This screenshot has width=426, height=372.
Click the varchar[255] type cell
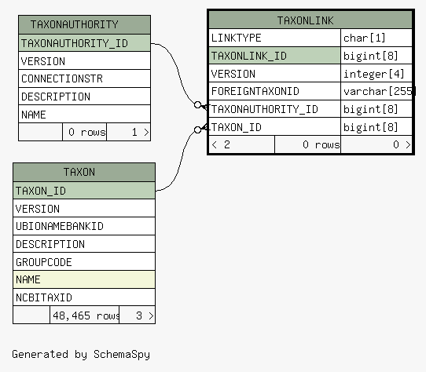coord(376,91)
